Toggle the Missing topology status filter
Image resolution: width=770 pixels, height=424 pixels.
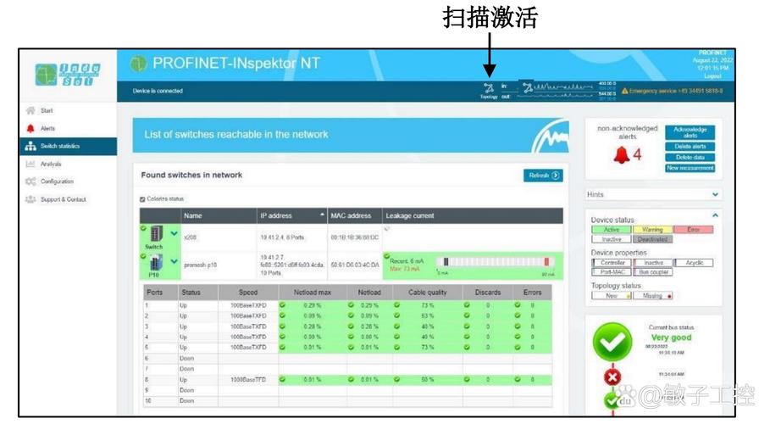click(652, 296)
